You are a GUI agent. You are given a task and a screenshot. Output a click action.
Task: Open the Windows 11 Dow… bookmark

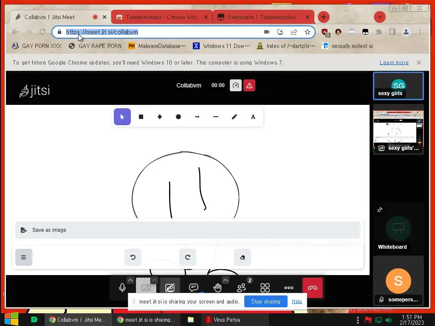click(x=221, y=46)
